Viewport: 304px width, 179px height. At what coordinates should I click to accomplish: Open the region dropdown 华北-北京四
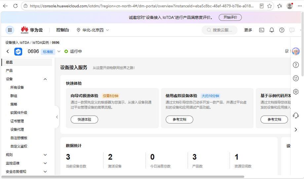(93, 30)
